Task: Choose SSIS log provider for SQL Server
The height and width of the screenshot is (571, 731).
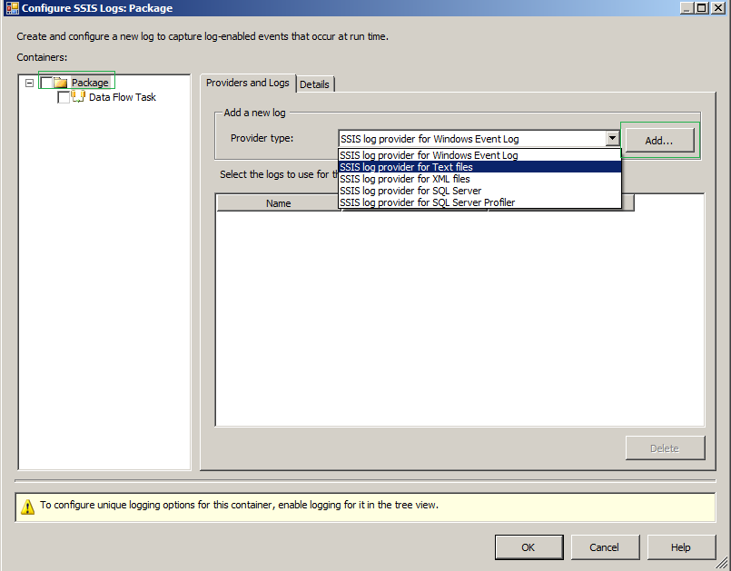Action: [479, 191]
